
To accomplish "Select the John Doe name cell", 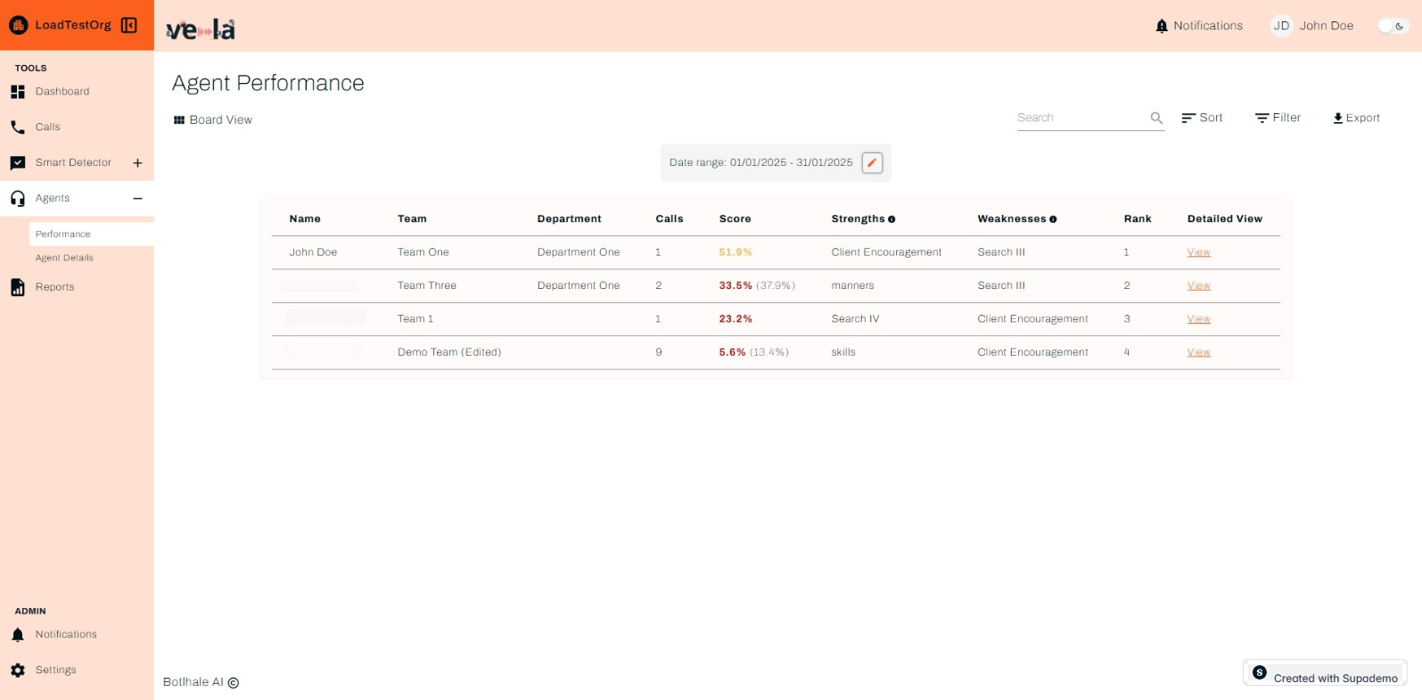I will pos(313,252).
